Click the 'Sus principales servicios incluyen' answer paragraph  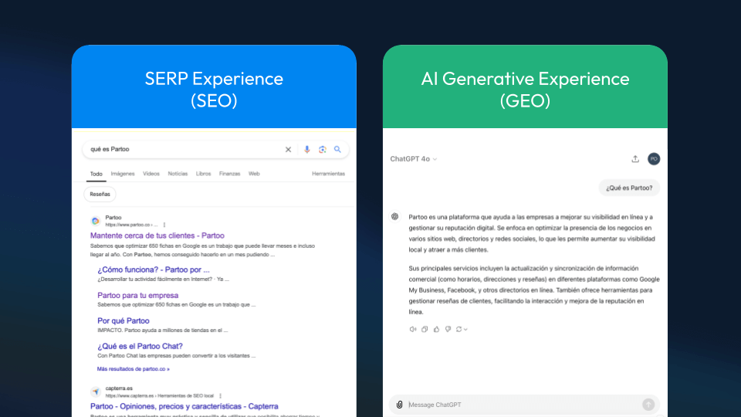[x=534, y=290]
